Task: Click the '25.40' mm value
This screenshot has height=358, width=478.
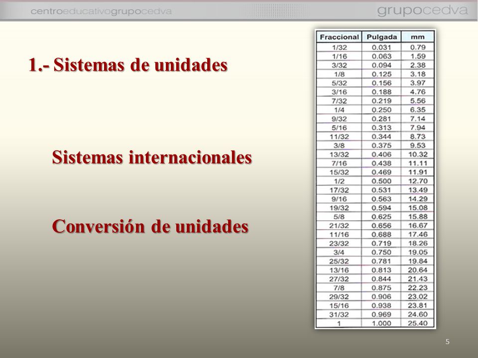Action: pos(418,324)
